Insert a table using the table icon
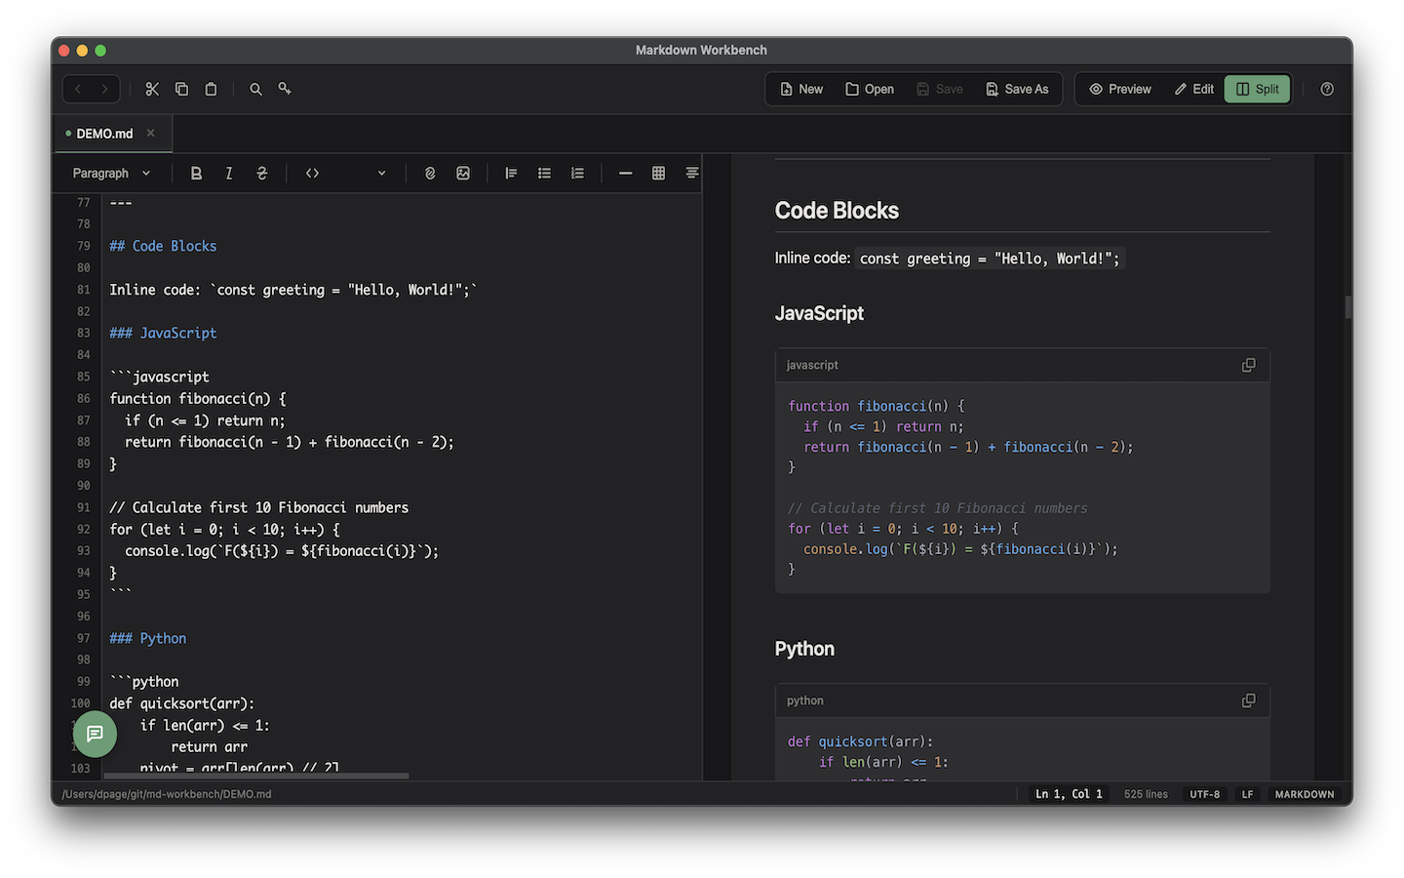Screen dimensions: 1404x878 tap(658, 173)
